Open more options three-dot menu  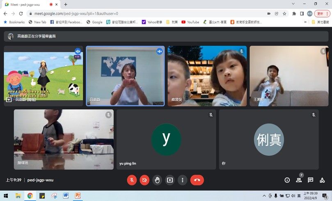183,180
